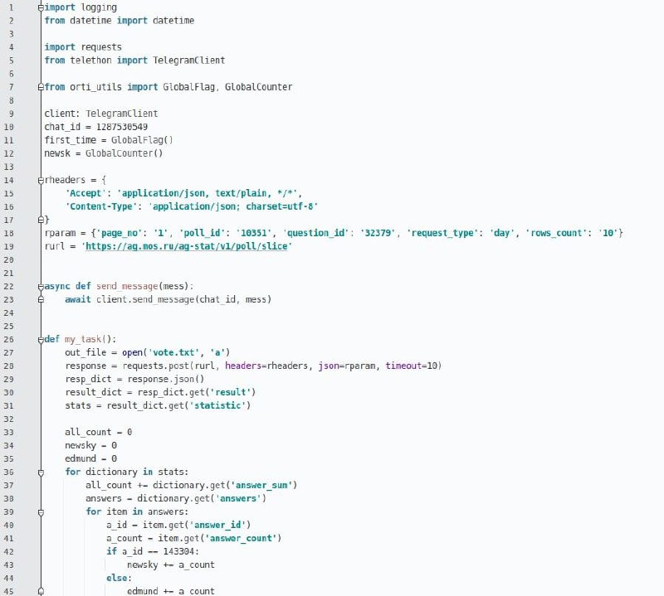Click 'response.json()' call on line 29
The height and width of the screenshot is (596, 664).
coord(166,379)
